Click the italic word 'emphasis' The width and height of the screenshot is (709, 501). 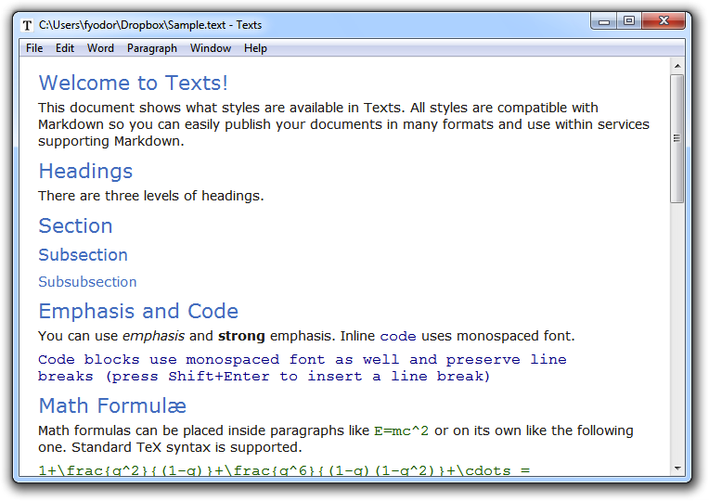[153, 336]
